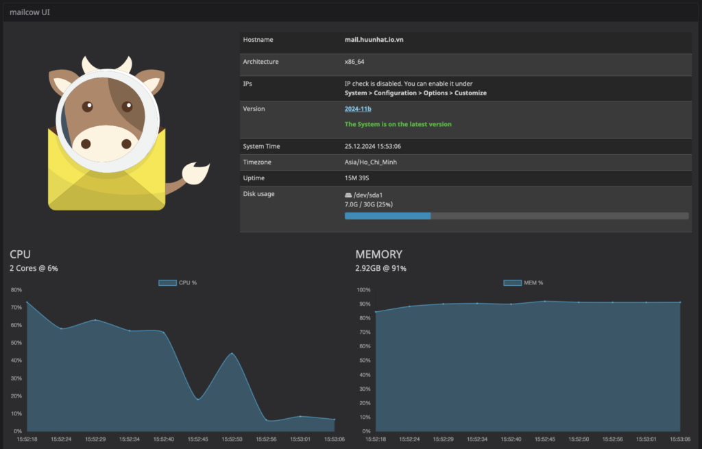Screen dimensions: 702x449
Task: Click the 15:52:40 time label under CPU chart
Action: [x=164, y=439]
